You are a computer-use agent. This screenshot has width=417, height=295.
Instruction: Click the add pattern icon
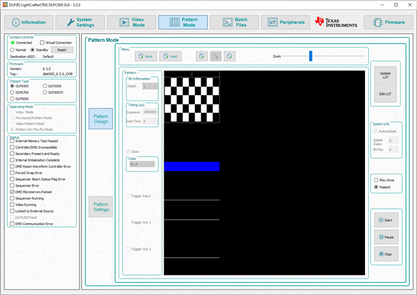pos(202,56)
